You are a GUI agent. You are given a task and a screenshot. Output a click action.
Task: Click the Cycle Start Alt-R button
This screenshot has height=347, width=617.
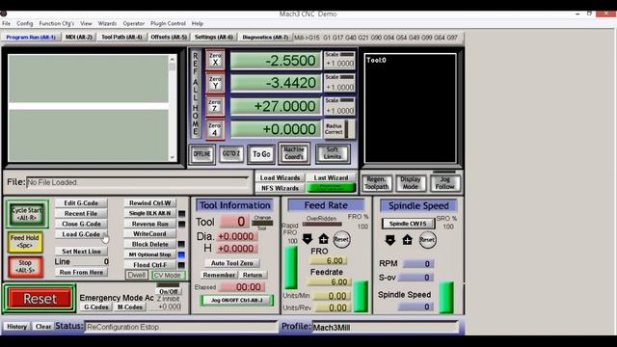click(27, 214)
